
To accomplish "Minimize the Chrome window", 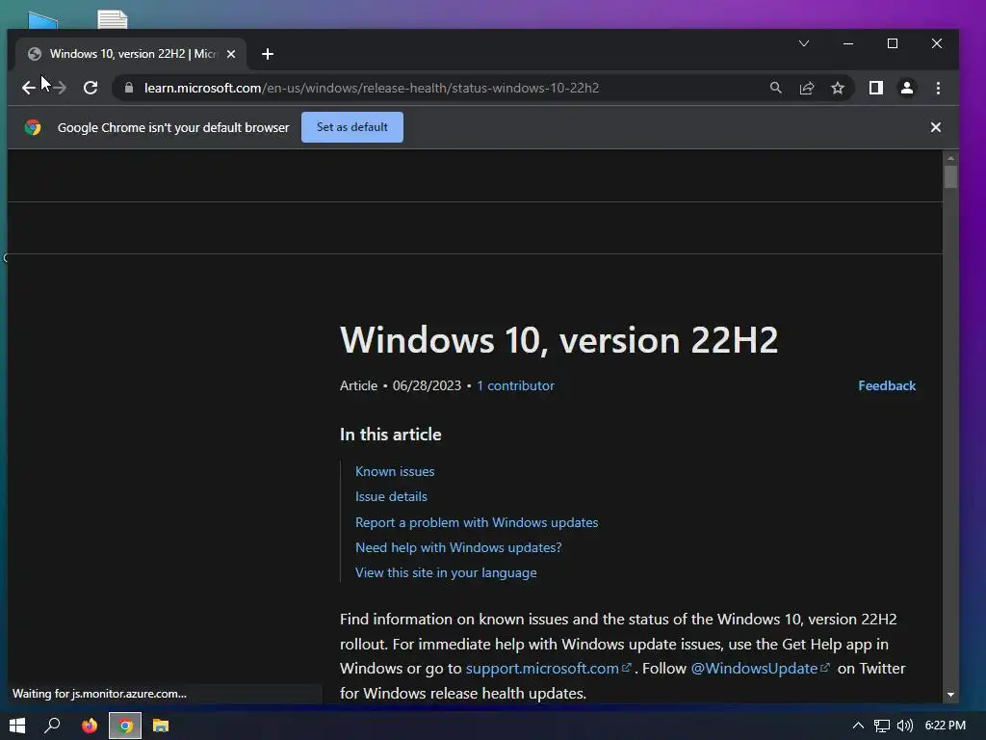I will click(848, 43).
